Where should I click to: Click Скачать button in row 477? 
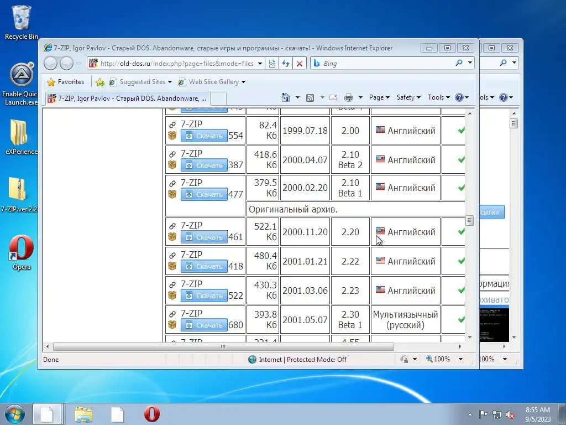pos(205,194)
